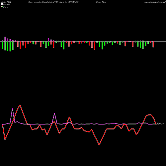Screen dimensions: 166x166
Task: Click the '(Sotac Phar' company name text
Action: click(x=101, y=2)
